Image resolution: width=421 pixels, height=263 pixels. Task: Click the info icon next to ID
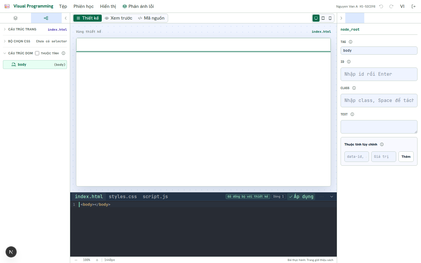coord(349,62)
